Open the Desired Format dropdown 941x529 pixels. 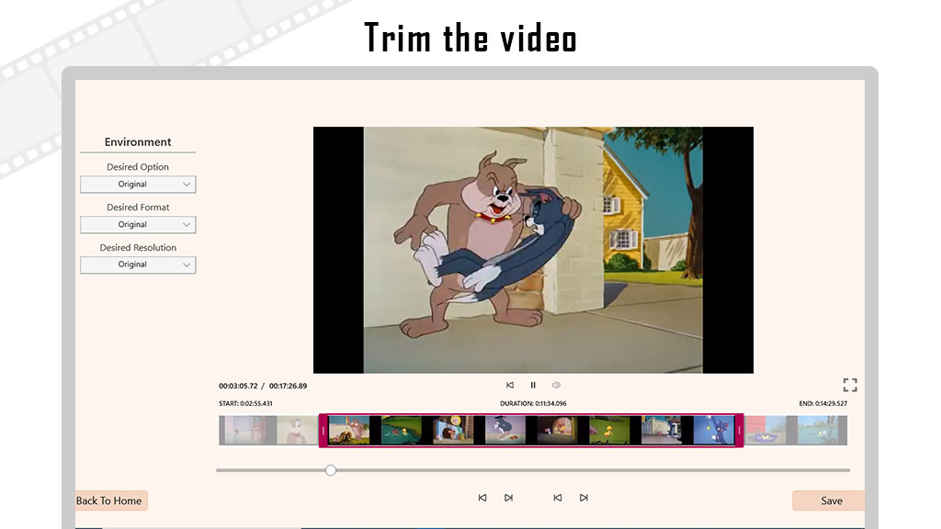pyautogui.click(x=138, y=224)
